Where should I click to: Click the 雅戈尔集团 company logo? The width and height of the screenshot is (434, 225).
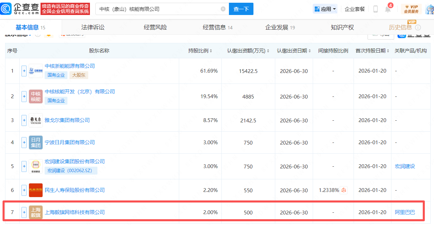pyautogui.click(x=36, y=120)
